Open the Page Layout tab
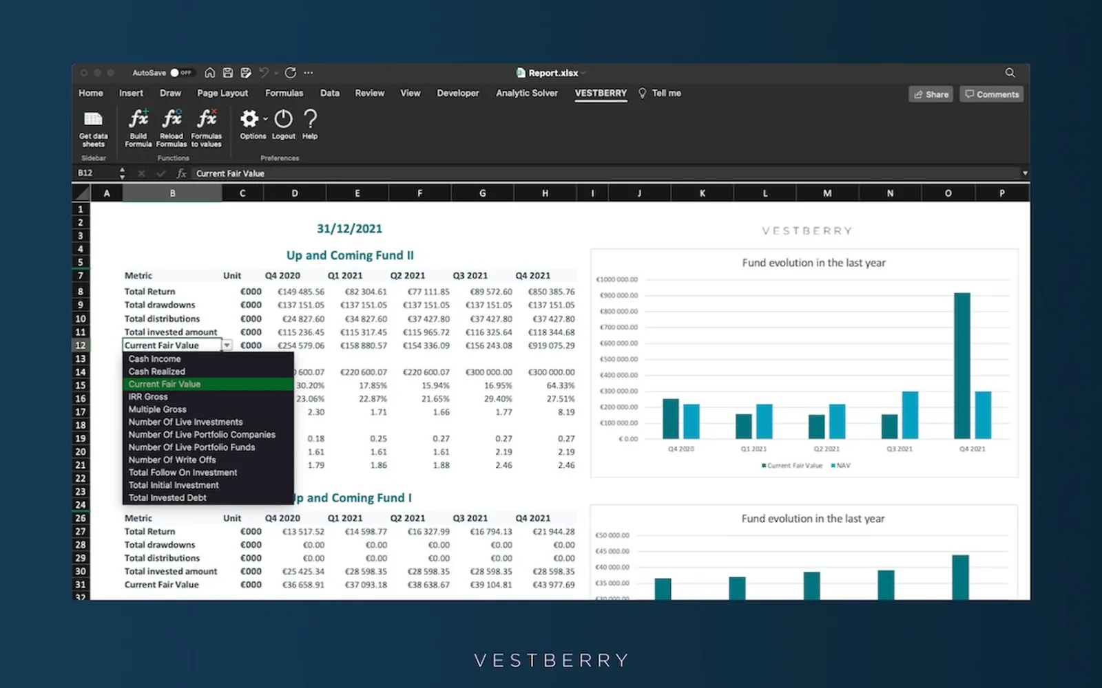The image size is (1102, 688). pos(222,93)
